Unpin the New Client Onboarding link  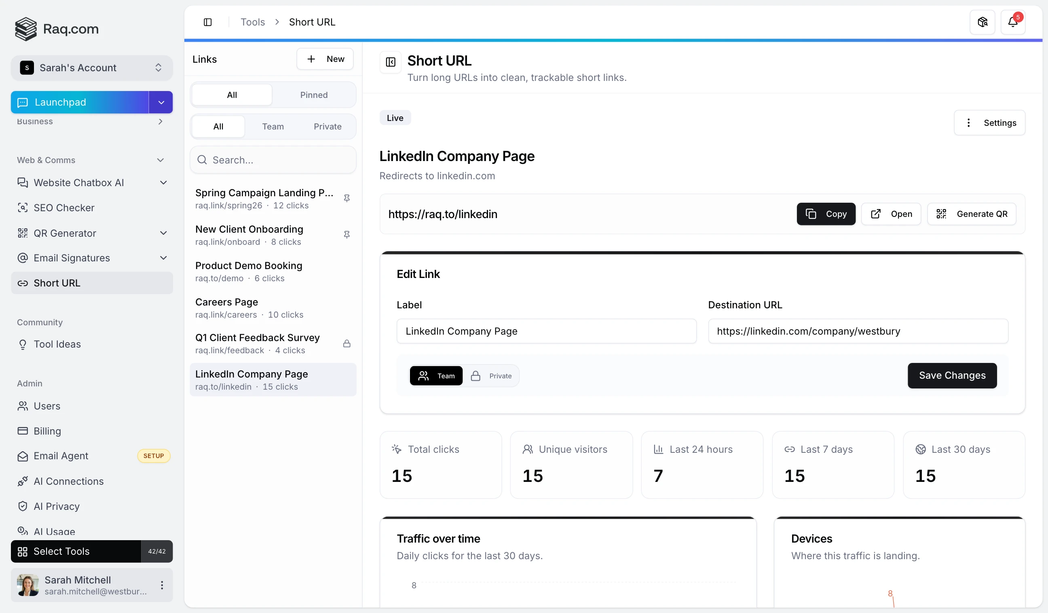347,235
